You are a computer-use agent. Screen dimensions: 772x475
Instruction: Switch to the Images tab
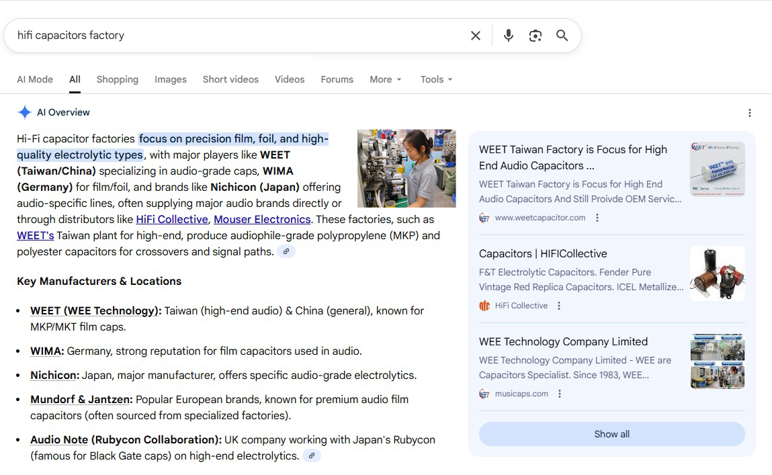170,79
